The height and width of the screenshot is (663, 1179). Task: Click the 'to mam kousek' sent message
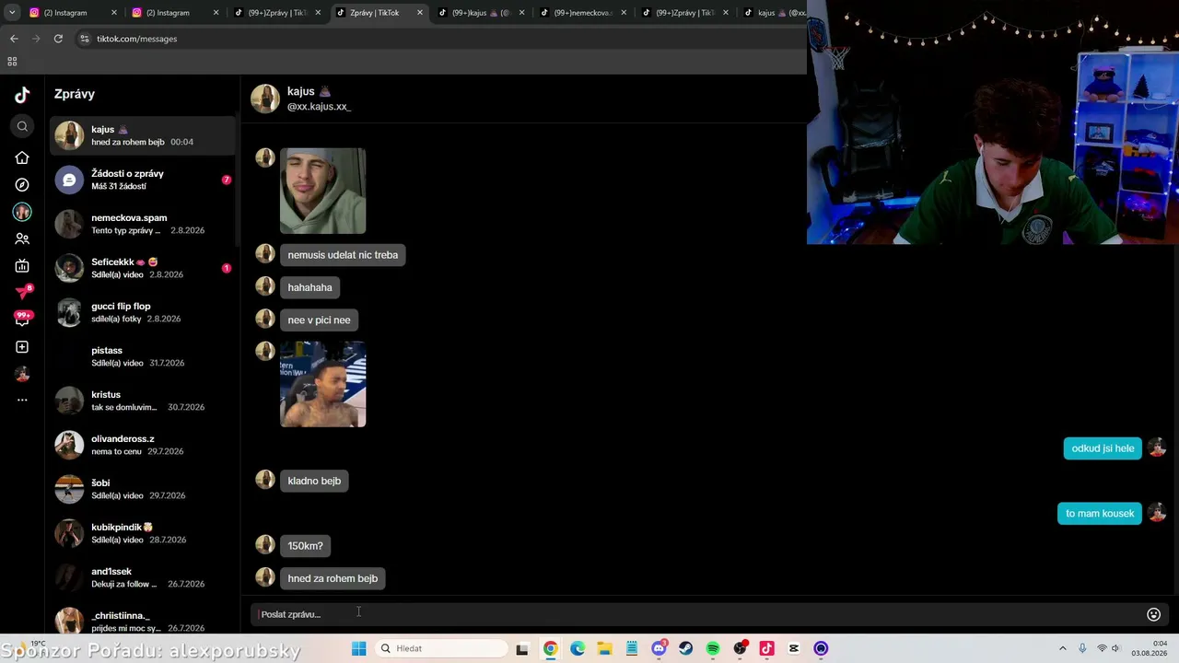coord(1100,514)
